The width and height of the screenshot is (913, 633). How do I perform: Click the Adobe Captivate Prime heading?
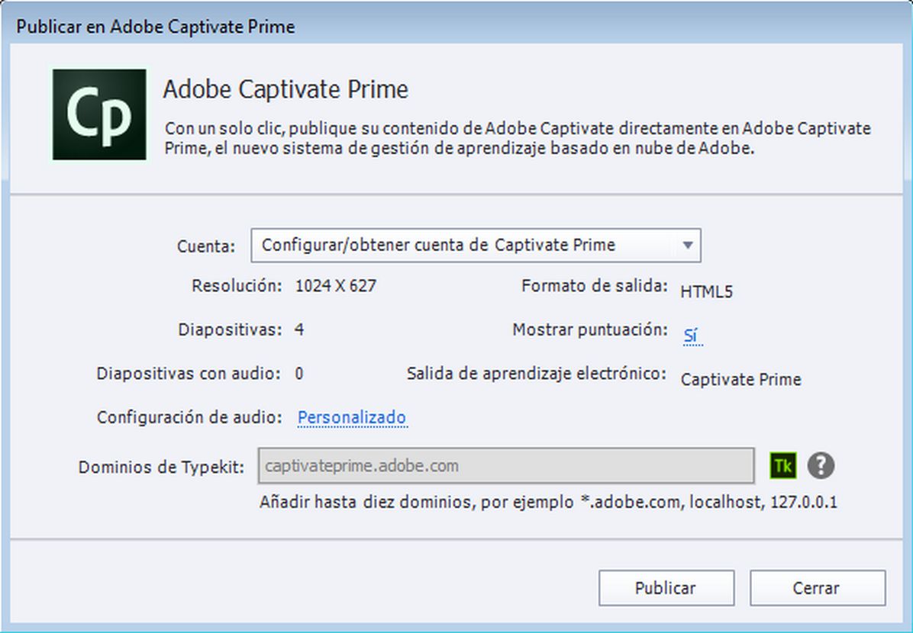[x=286, y=89]
